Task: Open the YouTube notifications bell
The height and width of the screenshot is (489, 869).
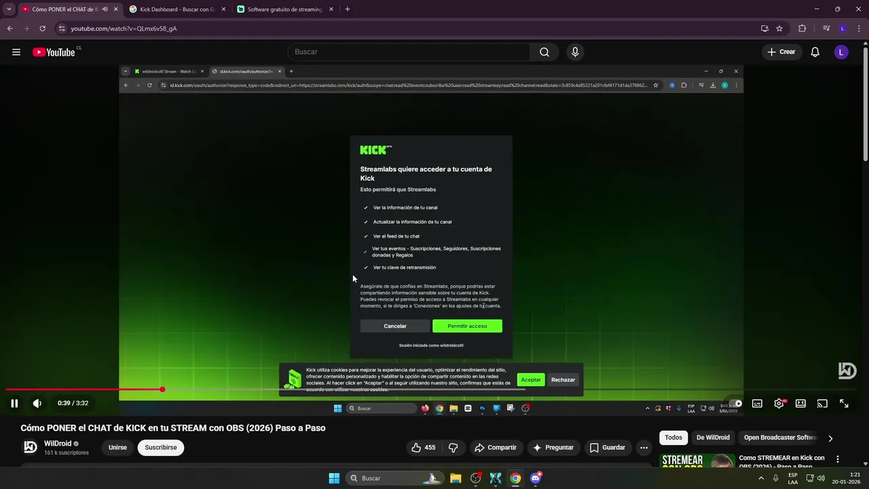Action: coord(815,52)
